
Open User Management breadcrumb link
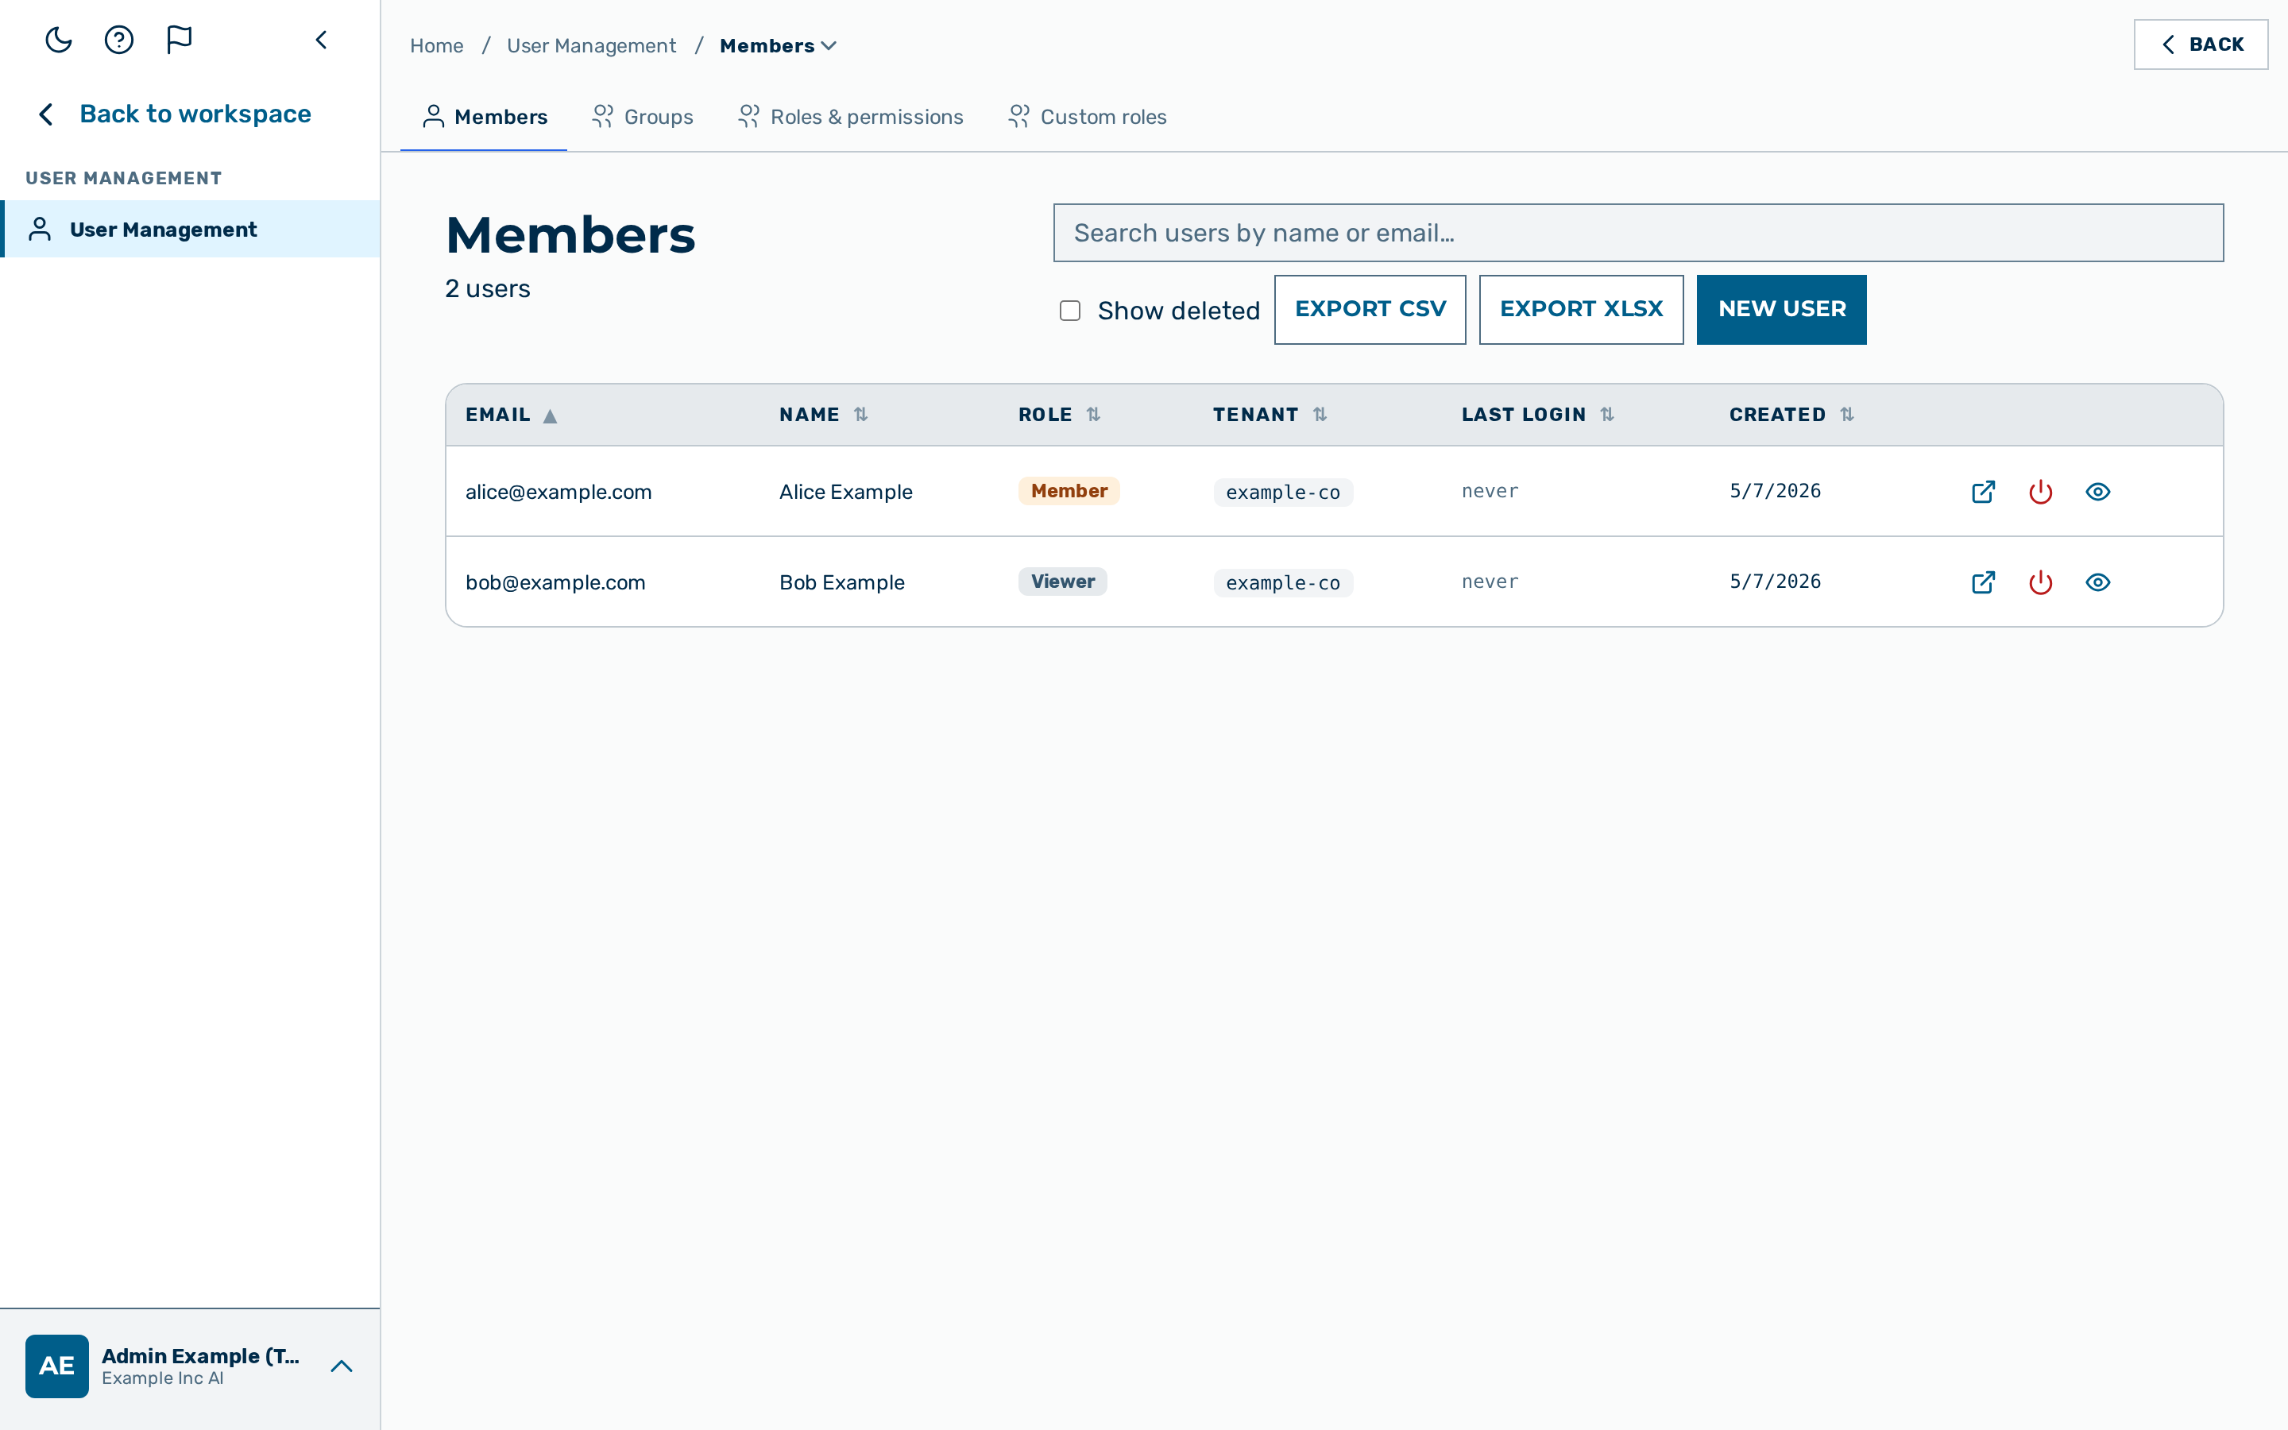tap(591, 45)
